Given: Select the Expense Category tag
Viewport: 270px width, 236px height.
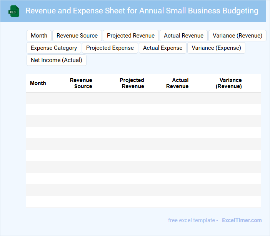Looking at the screenshot, I should (54, 48).
